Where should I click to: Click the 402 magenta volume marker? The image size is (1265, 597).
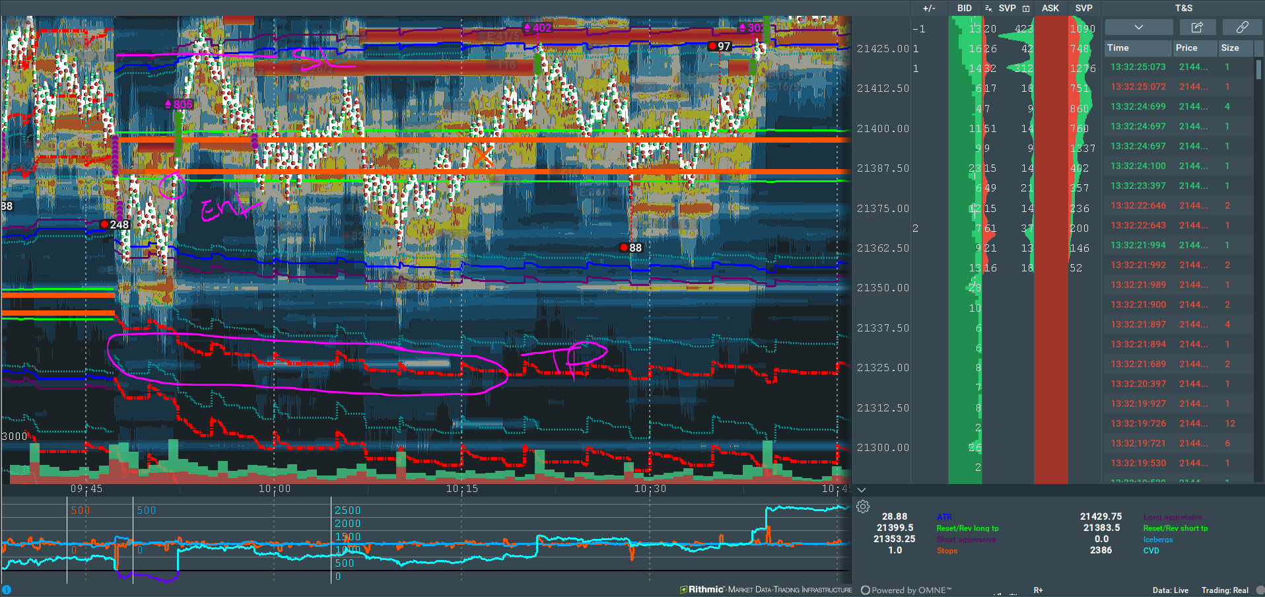(x=537, y=28)
